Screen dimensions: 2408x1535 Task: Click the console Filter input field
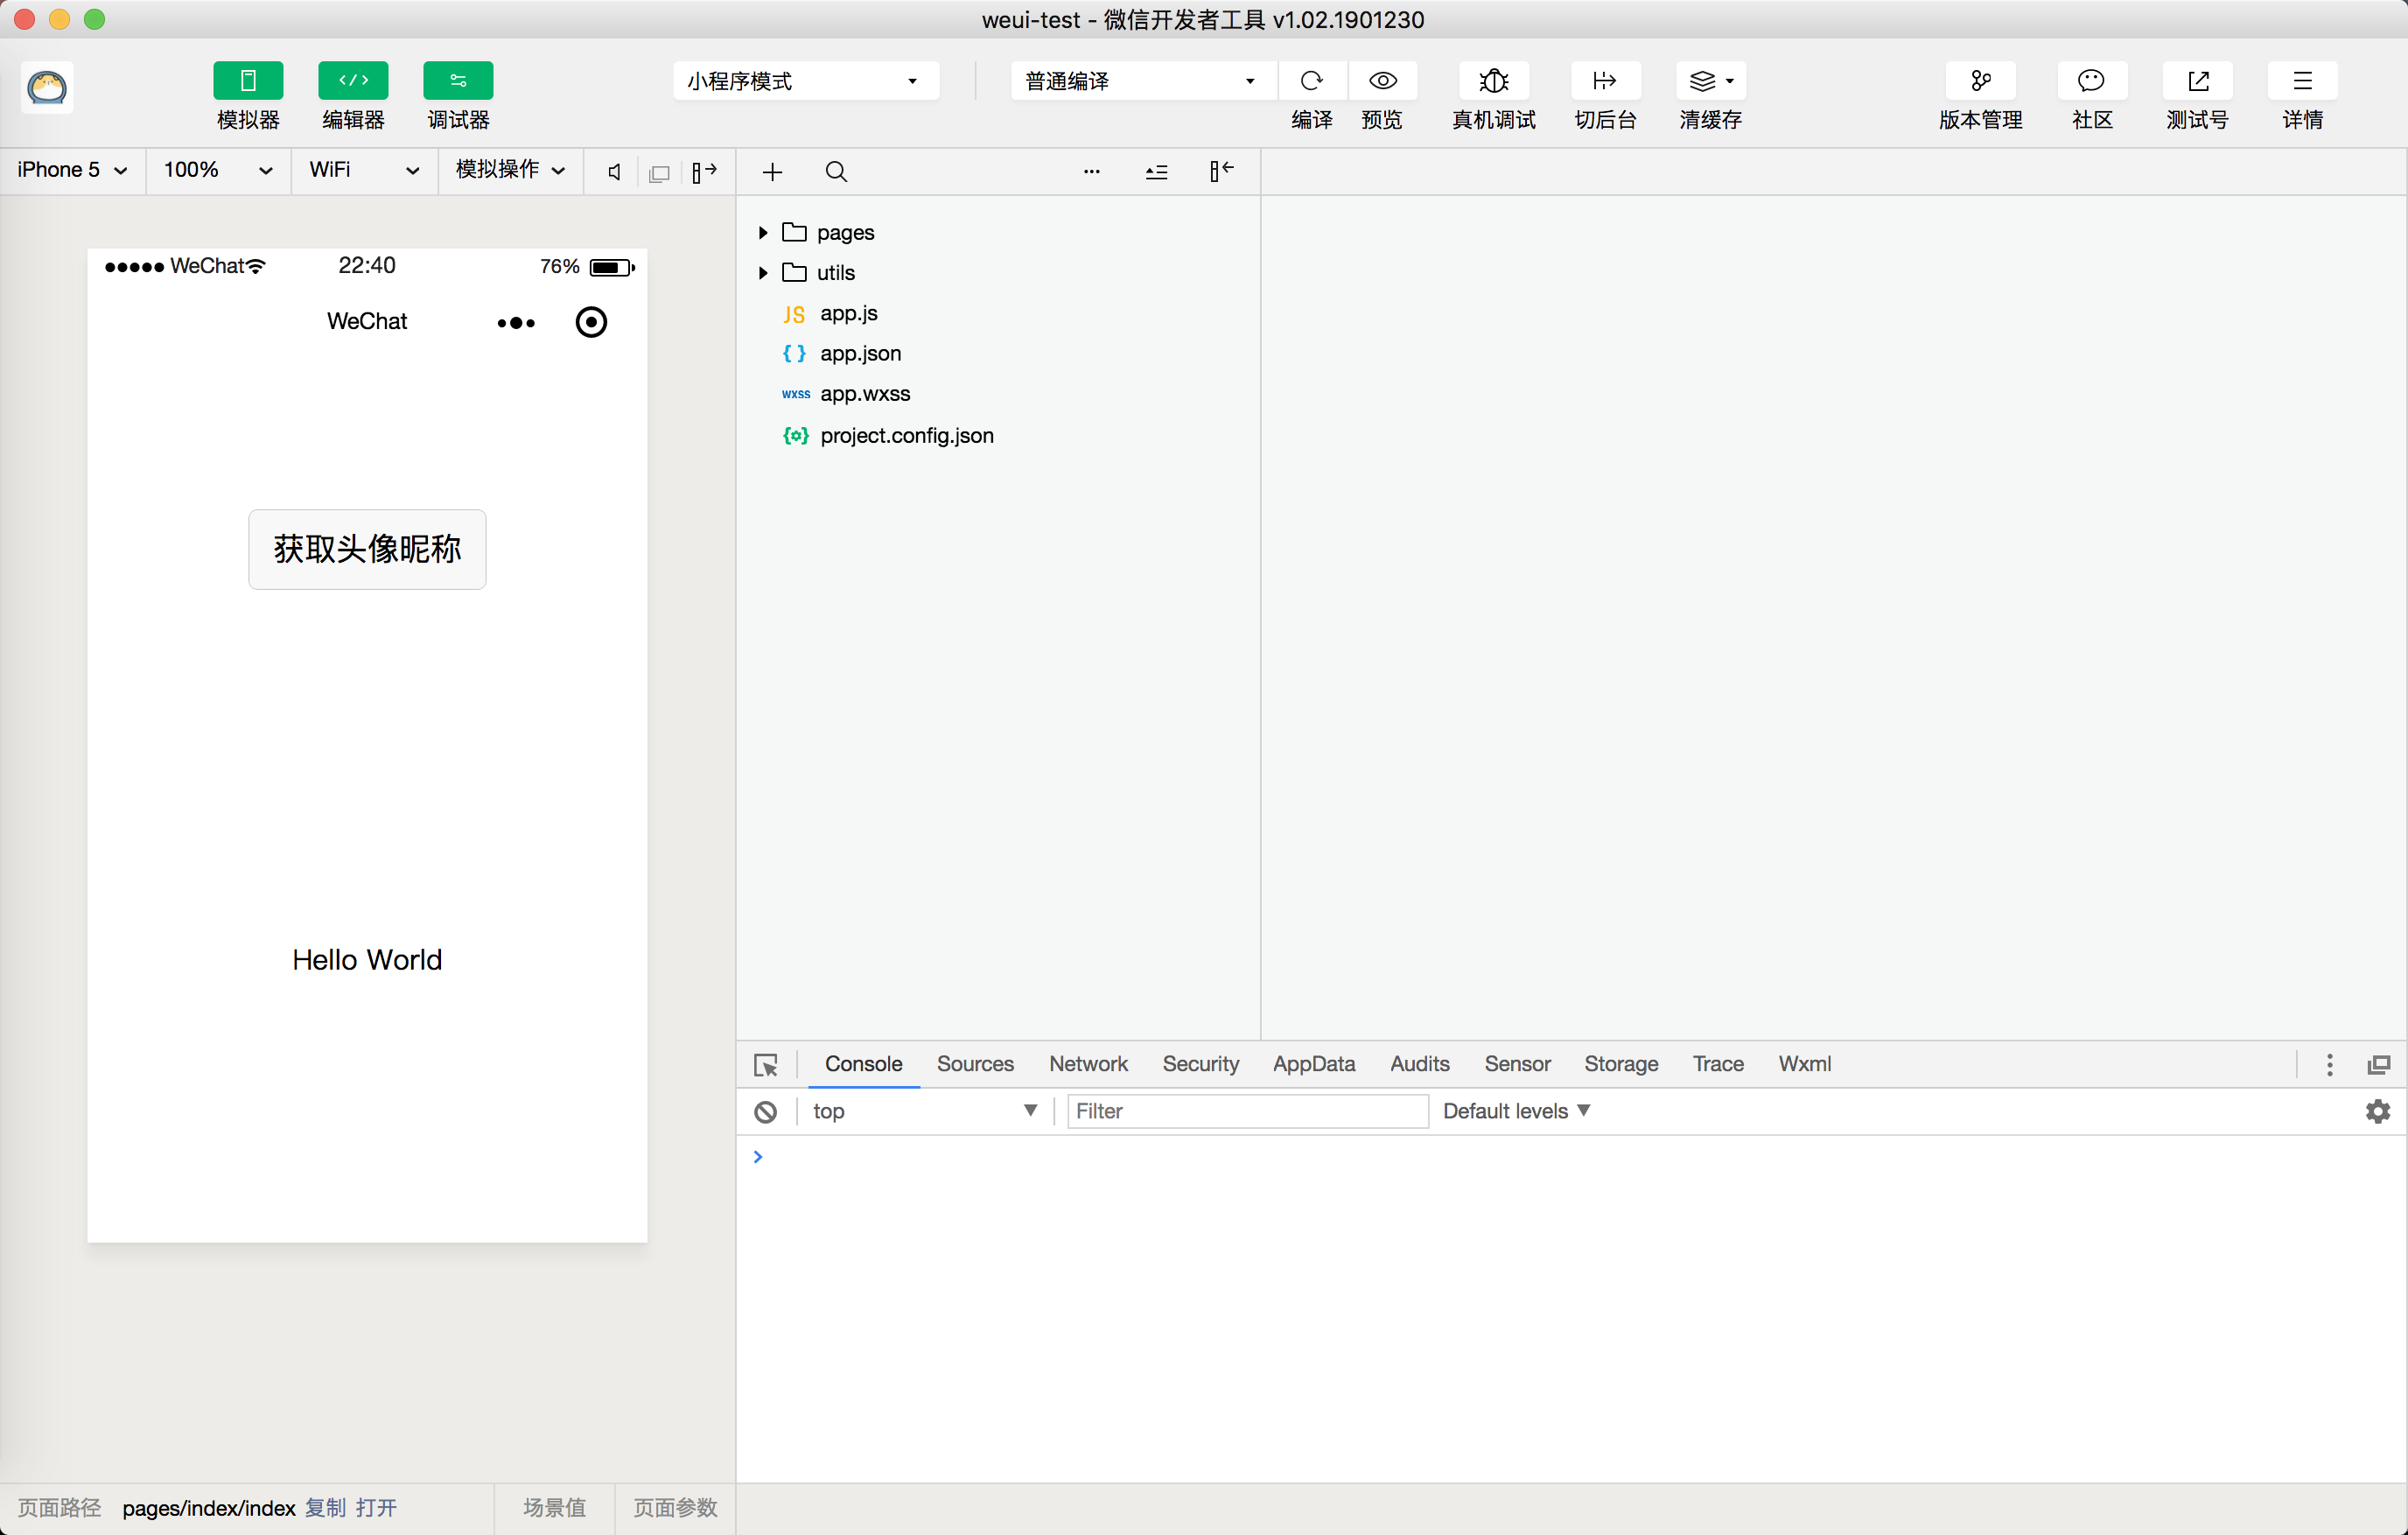click(x=1246, y=1111)
